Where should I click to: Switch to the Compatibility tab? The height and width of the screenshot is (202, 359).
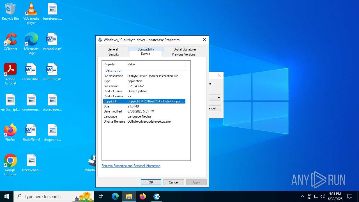click(146, 49)
